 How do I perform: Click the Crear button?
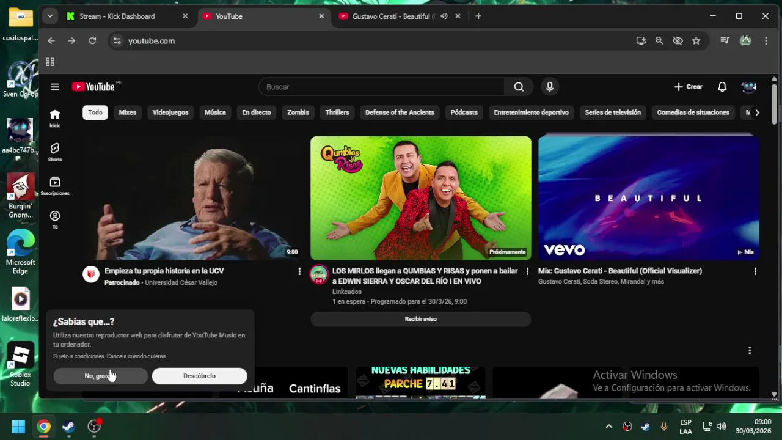click(689, 87)
